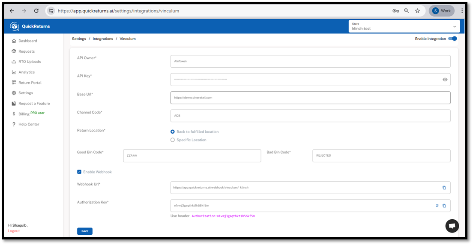Screen dimensions: 473x245
Task: Toggle Enable Webhook checkbox
Action: pos(79,172)
